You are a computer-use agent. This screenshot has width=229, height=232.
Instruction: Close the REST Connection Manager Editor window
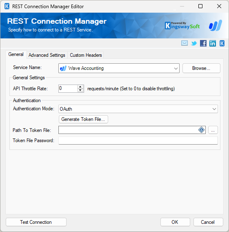[x=219, y=6]
